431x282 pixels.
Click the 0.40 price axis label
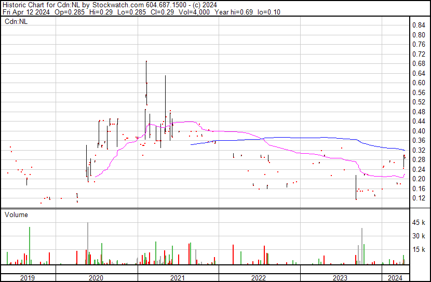[x=419, y=131]
